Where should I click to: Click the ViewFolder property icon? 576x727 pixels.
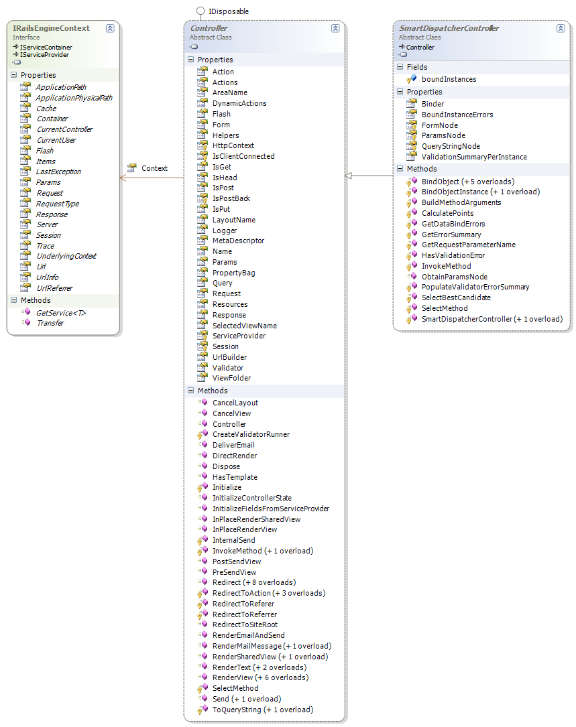203,378
